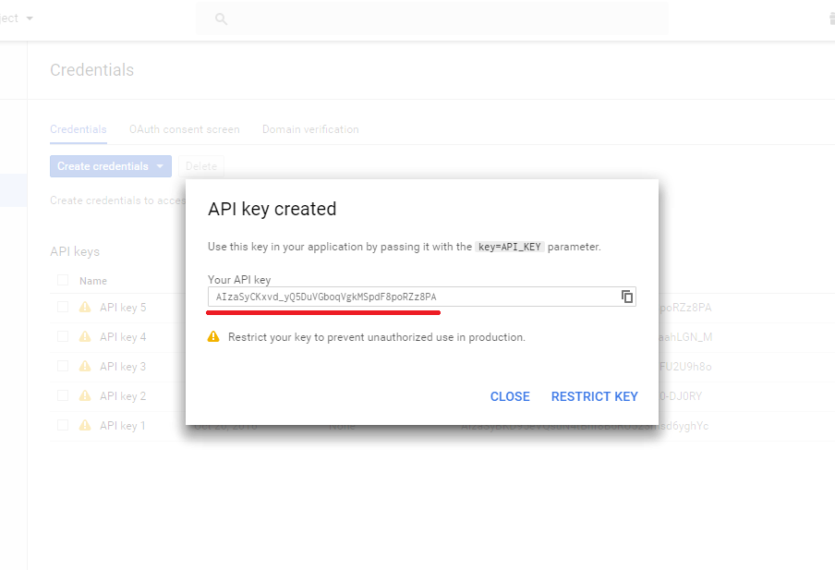Copy the API key with the clipboard icon
The height and width of the screenshot is (570, 835).
627,297
